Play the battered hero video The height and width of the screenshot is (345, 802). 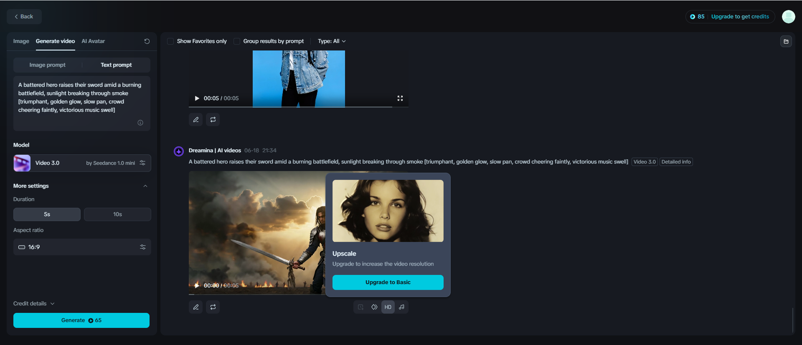click(x=197, y=286)
